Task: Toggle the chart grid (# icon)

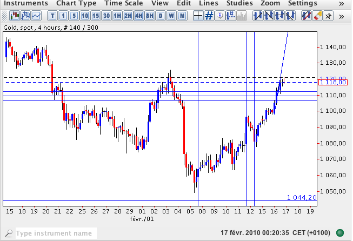Action: [209, 16]
